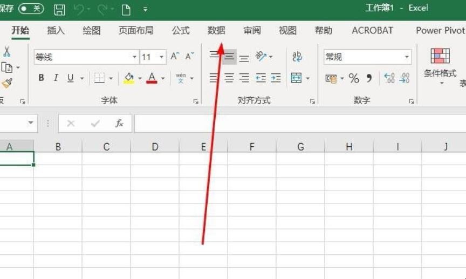Screen dimensions: 466x279
Task: Click the Redo arrow icon
Action: [x=102, y=10]
